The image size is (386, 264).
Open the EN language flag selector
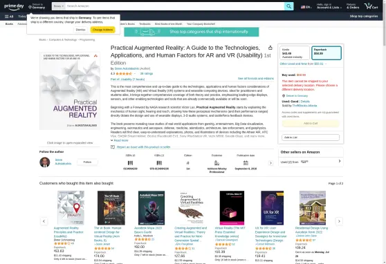[306, 7]
